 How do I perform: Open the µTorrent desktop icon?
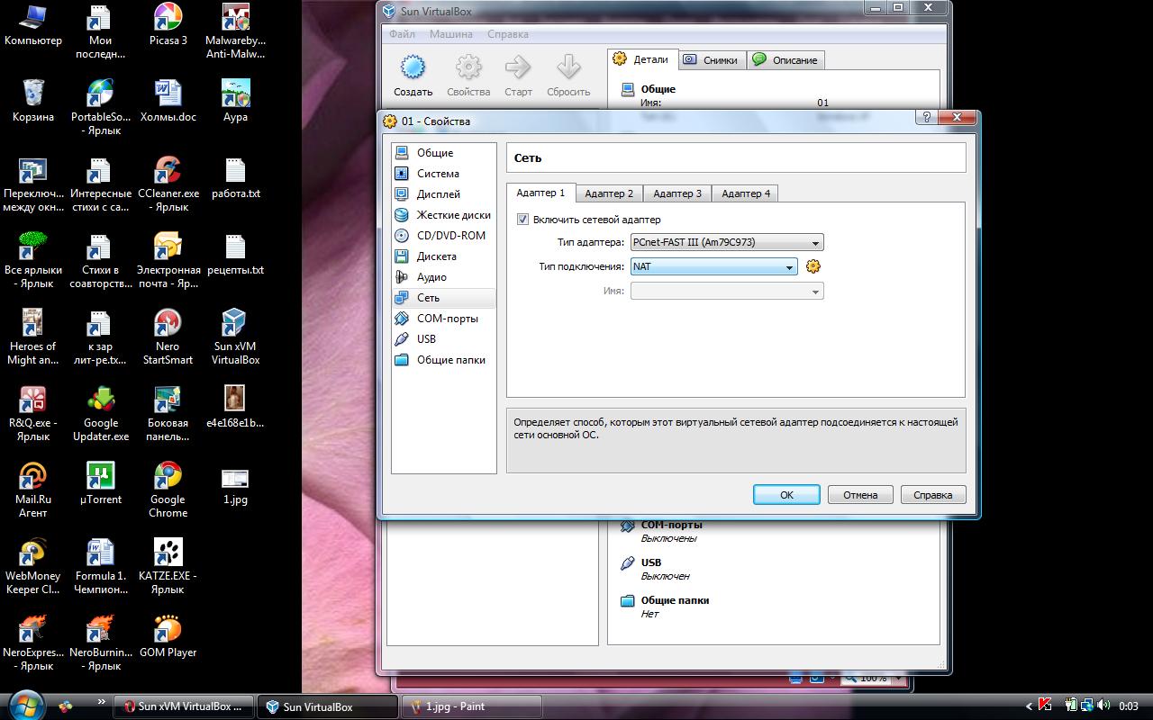click(100, 483)
